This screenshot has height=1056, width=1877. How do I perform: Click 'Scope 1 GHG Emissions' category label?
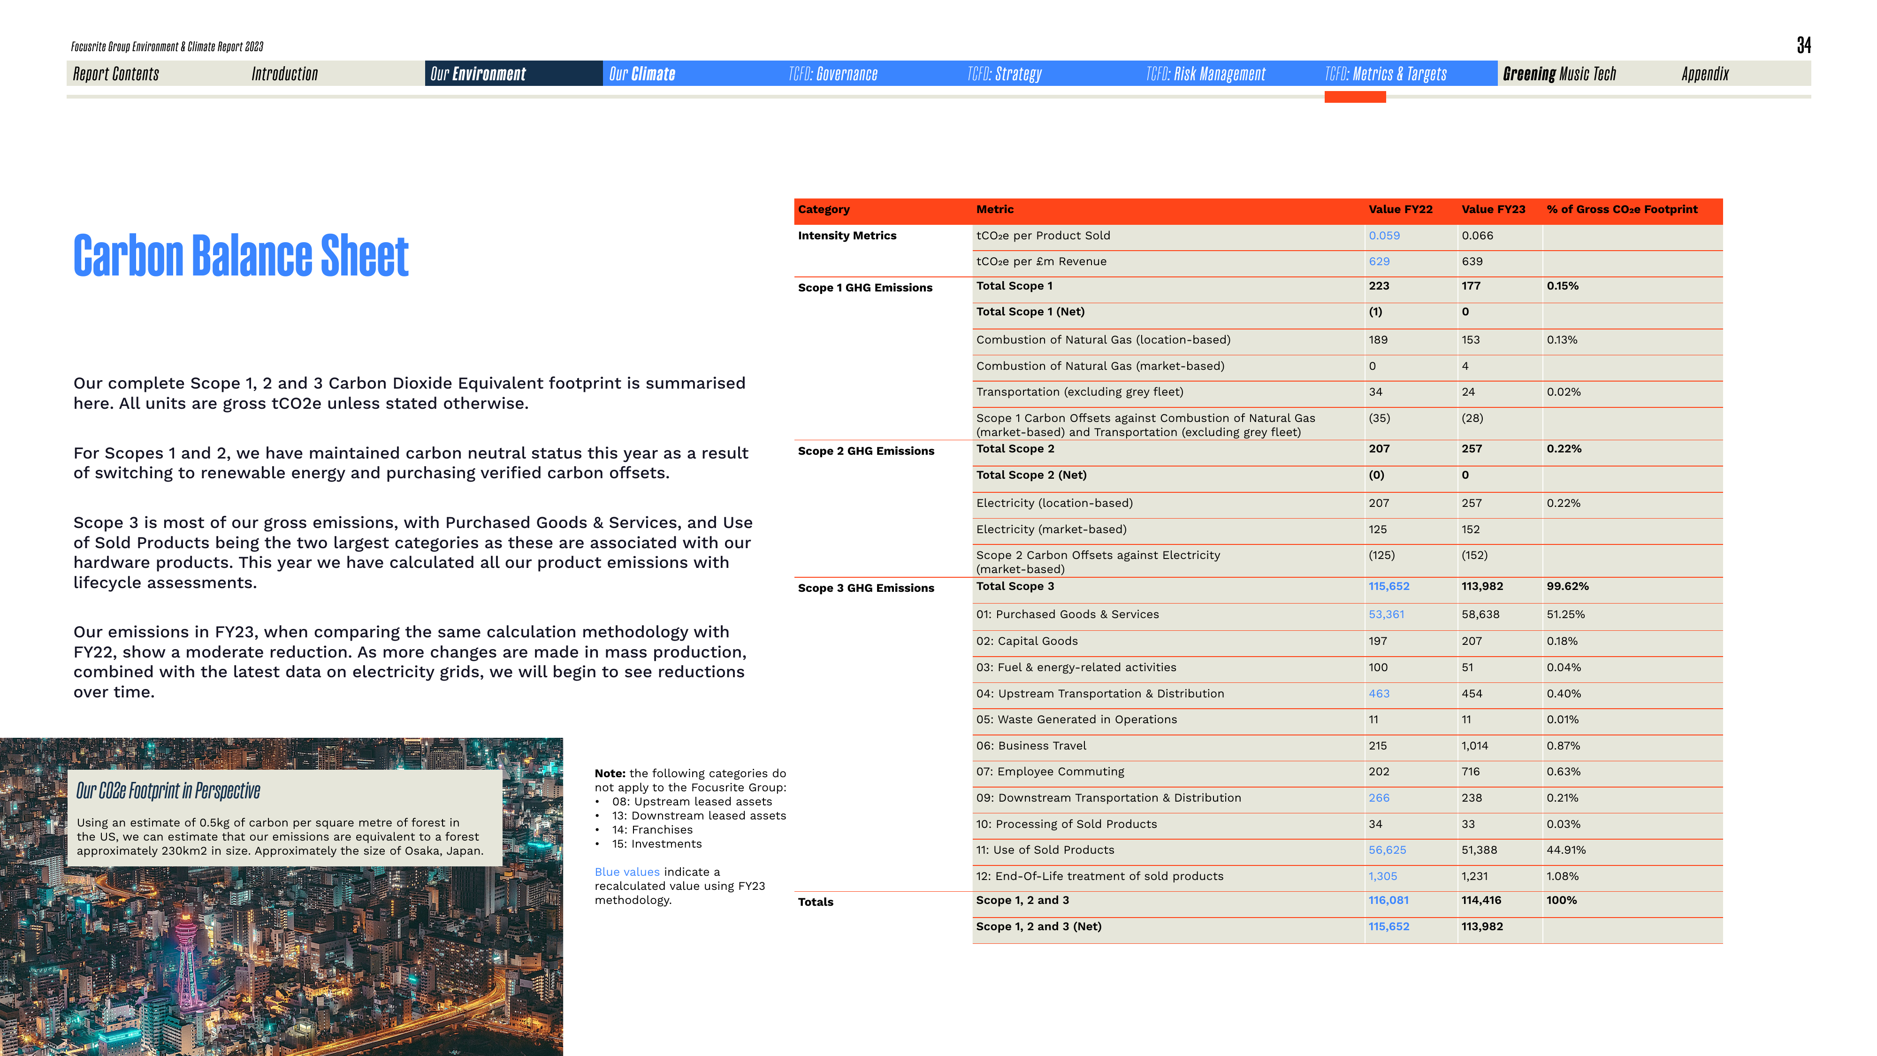pyautogui.click(x=865, y=287)
